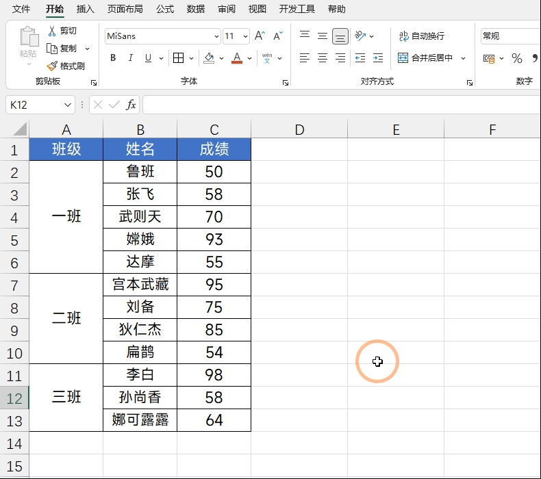
Task: Align text to vertical middle
Action: point(323,36)
